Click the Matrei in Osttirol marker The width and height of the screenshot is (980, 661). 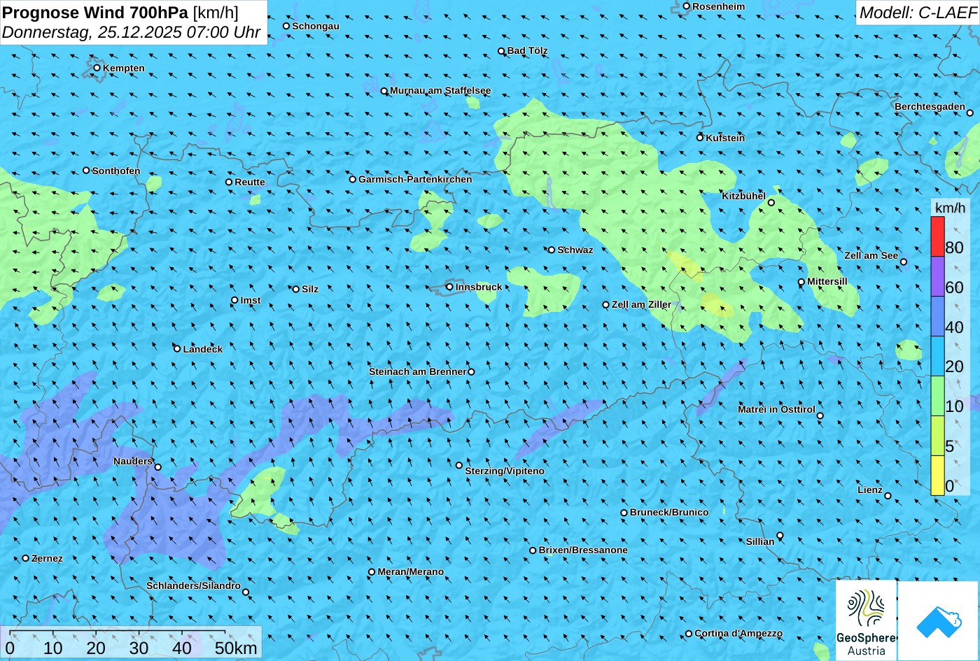click(820, 415)
